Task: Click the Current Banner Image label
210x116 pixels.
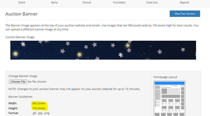Action: [x=20, y=37]
